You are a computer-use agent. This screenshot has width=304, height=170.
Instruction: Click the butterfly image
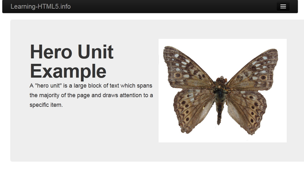click(x=222, y=90)
